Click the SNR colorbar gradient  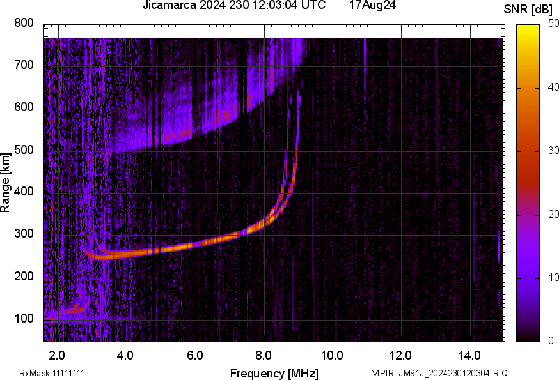[528, 183]
